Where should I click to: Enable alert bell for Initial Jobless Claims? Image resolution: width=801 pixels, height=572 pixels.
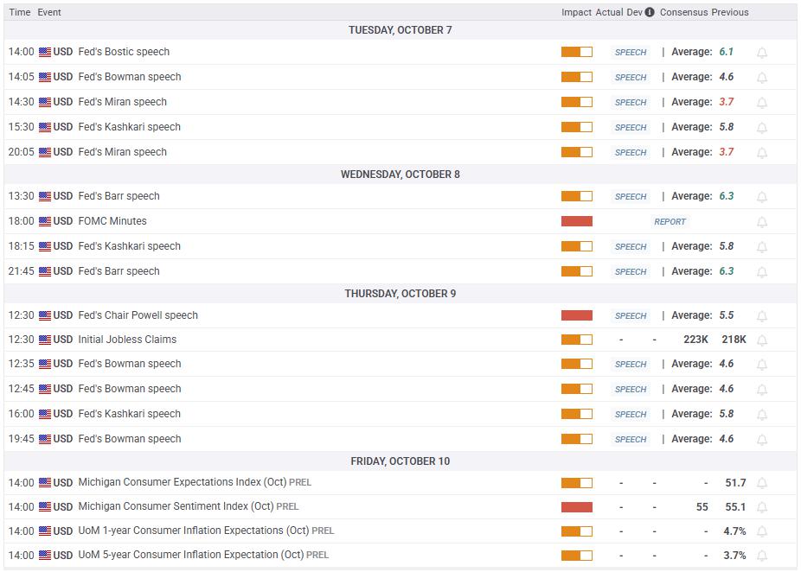(x=762, y=340)
